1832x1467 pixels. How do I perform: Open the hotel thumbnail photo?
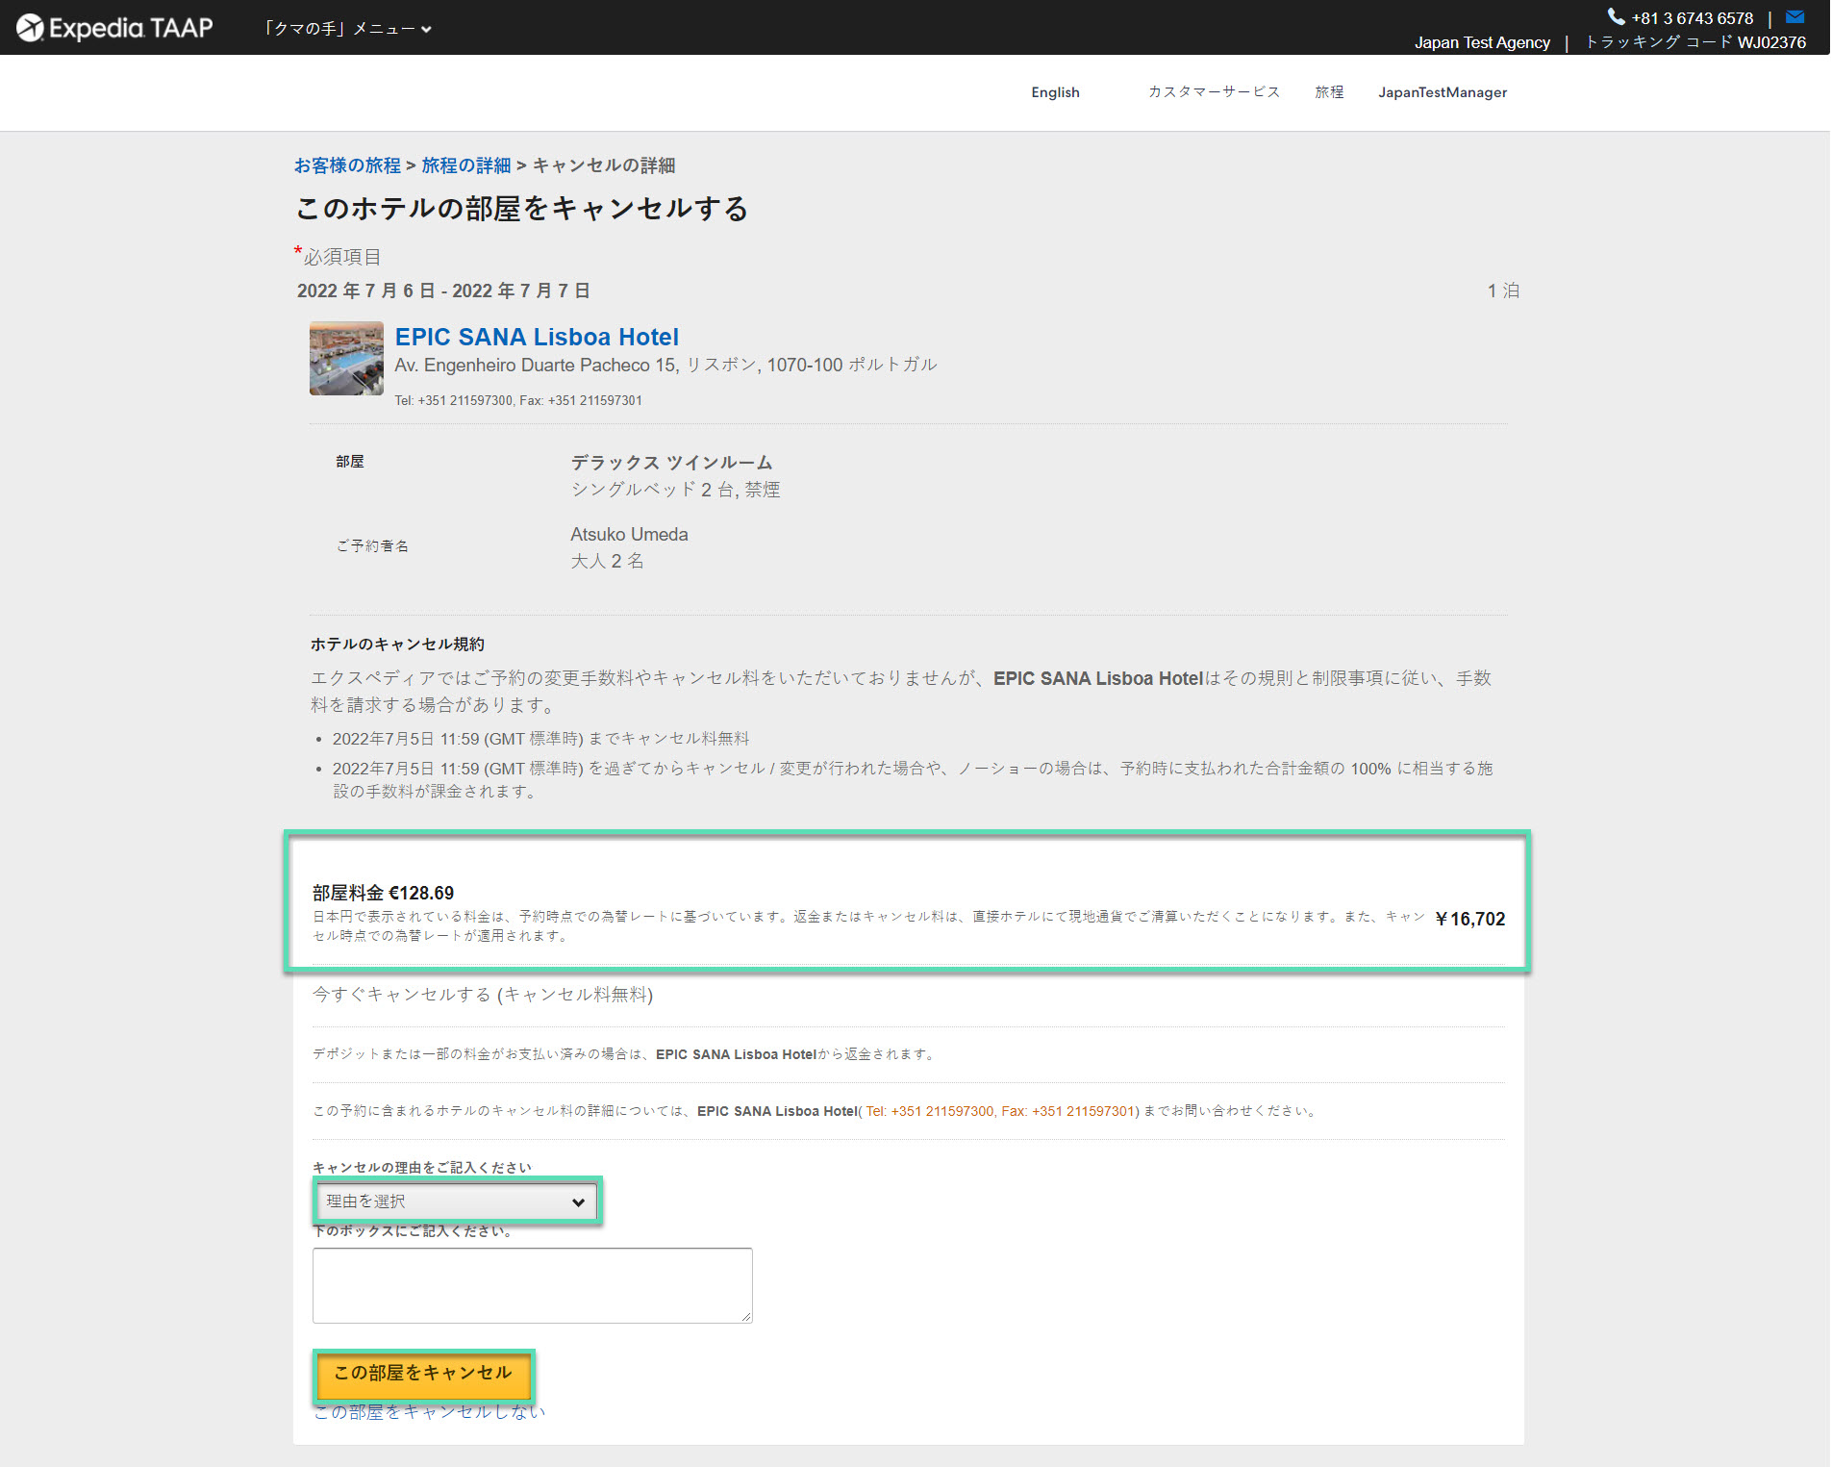click(x=346, y=358)
